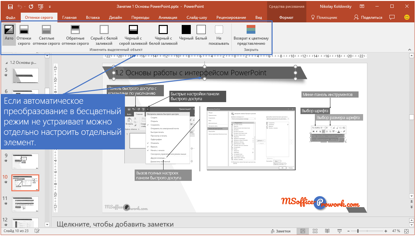Click the thumbnail pane scroll down arrow
This screenshot has width=416, height=236.
point(47,224)
